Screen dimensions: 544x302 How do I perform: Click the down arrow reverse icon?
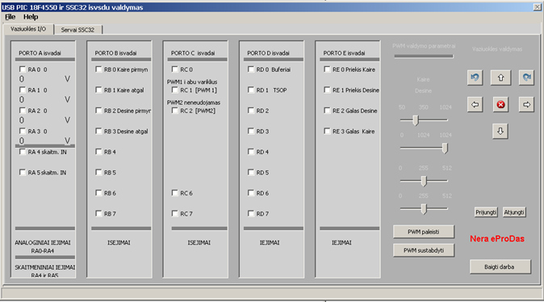click(x=500, y=131)
